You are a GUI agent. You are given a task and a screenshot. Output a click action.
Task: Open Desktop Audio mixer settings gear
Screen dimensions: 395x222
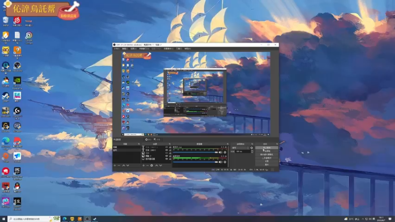(225, 162)
